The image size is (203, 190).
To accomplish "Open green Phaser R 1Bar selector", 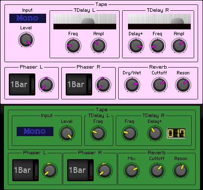I will click(x=80, y=170).
